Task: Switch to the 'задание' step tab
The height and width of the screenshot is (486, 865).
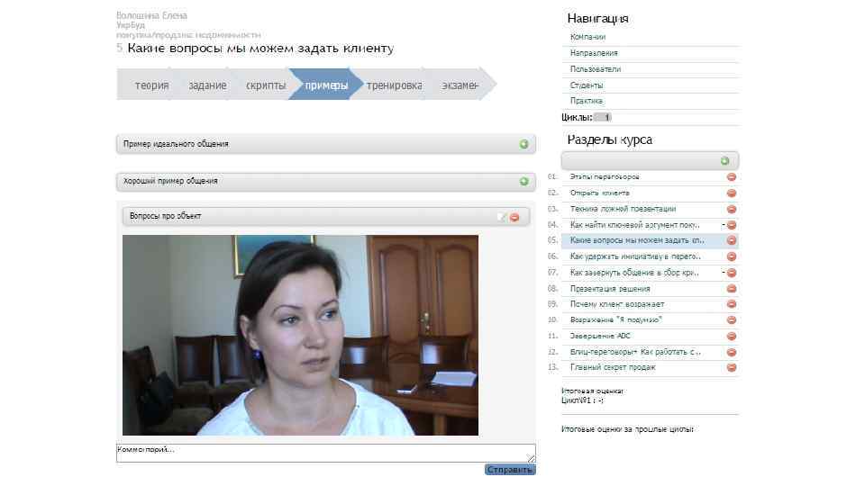Action: [x=207, y=85]
